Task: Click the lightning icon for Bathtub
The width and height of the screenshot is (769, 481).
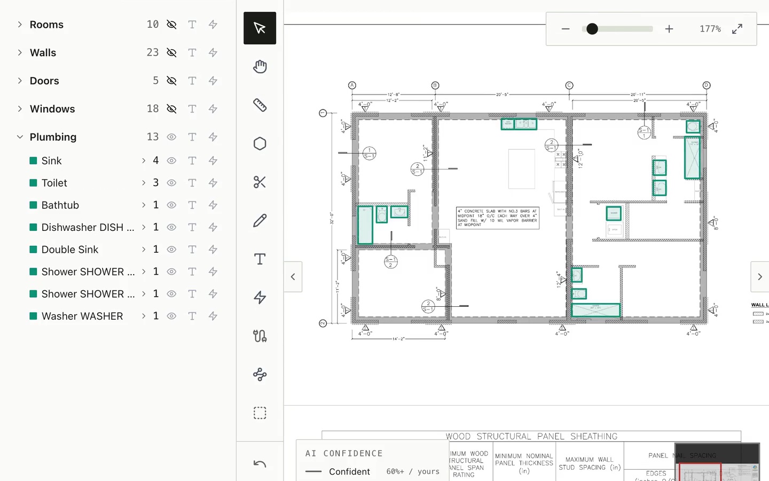Action: pyautogui.click(x=213, y=205)
